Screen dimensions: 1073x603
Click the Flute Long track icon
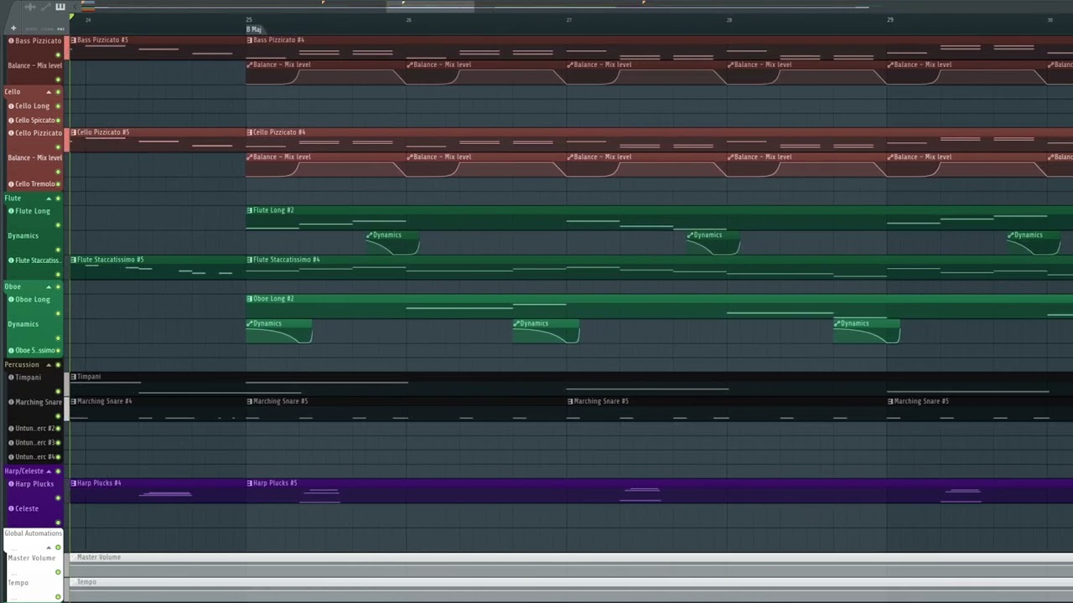pyautogui.click(x=11, y=211)
